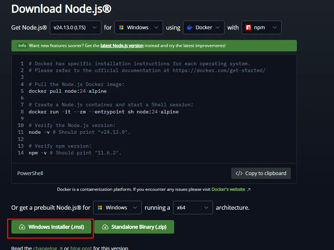The width and height of the screenshot is (334, 250).
Task: Open the x64 architecture dropdown
Action: tap(193, 208)
